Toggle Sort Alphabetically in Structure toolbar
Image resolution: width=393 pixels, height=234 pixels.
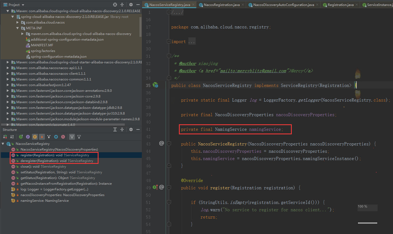coord(12,137)
